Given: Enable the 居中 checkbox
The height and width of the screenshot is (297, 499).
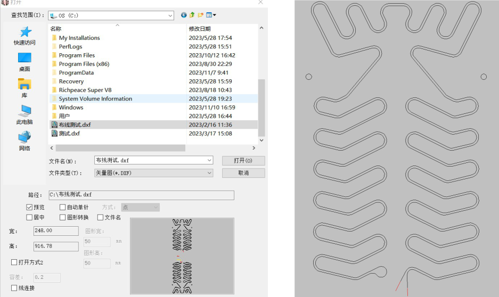Looking at the screenshot, I should pyautogui.click(x=29, y=218).
